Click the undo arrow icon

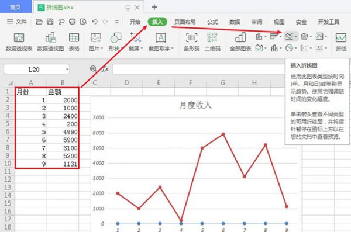click(x=95, y=22)
